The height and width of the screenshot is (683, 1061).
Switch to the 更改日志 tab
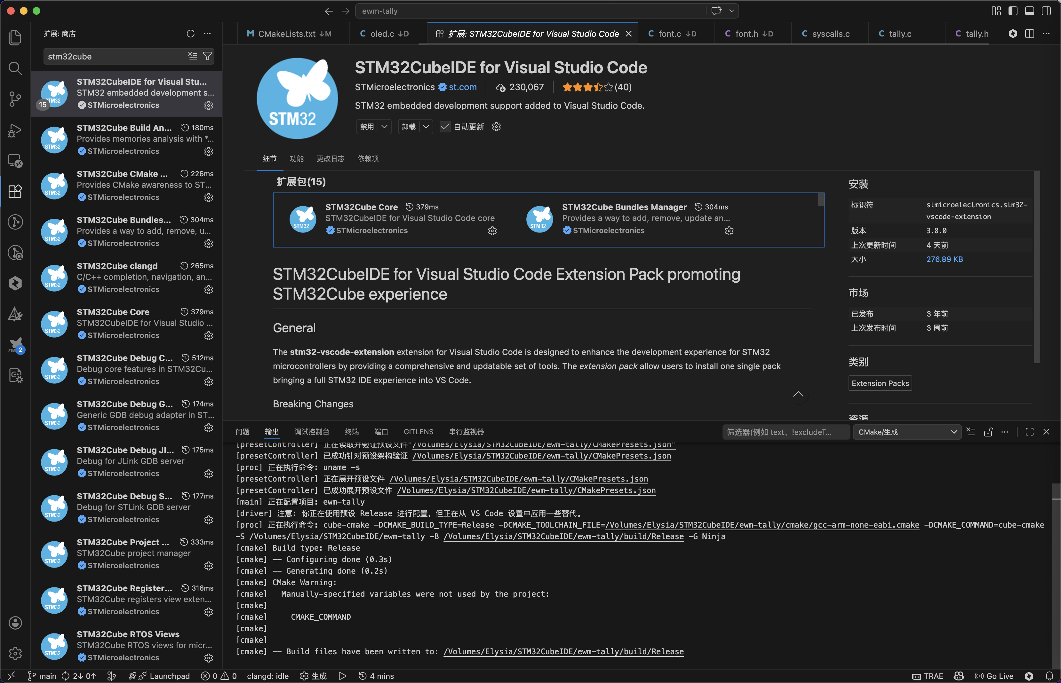click(x=330, y=159)
